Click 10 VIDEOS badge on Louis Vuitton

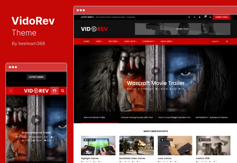[166, 140]
